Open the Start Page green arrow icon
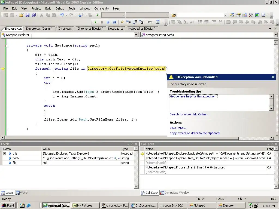The height and width of the screenshot is (209, 279). pyautogui.click(x=257, y=15)
